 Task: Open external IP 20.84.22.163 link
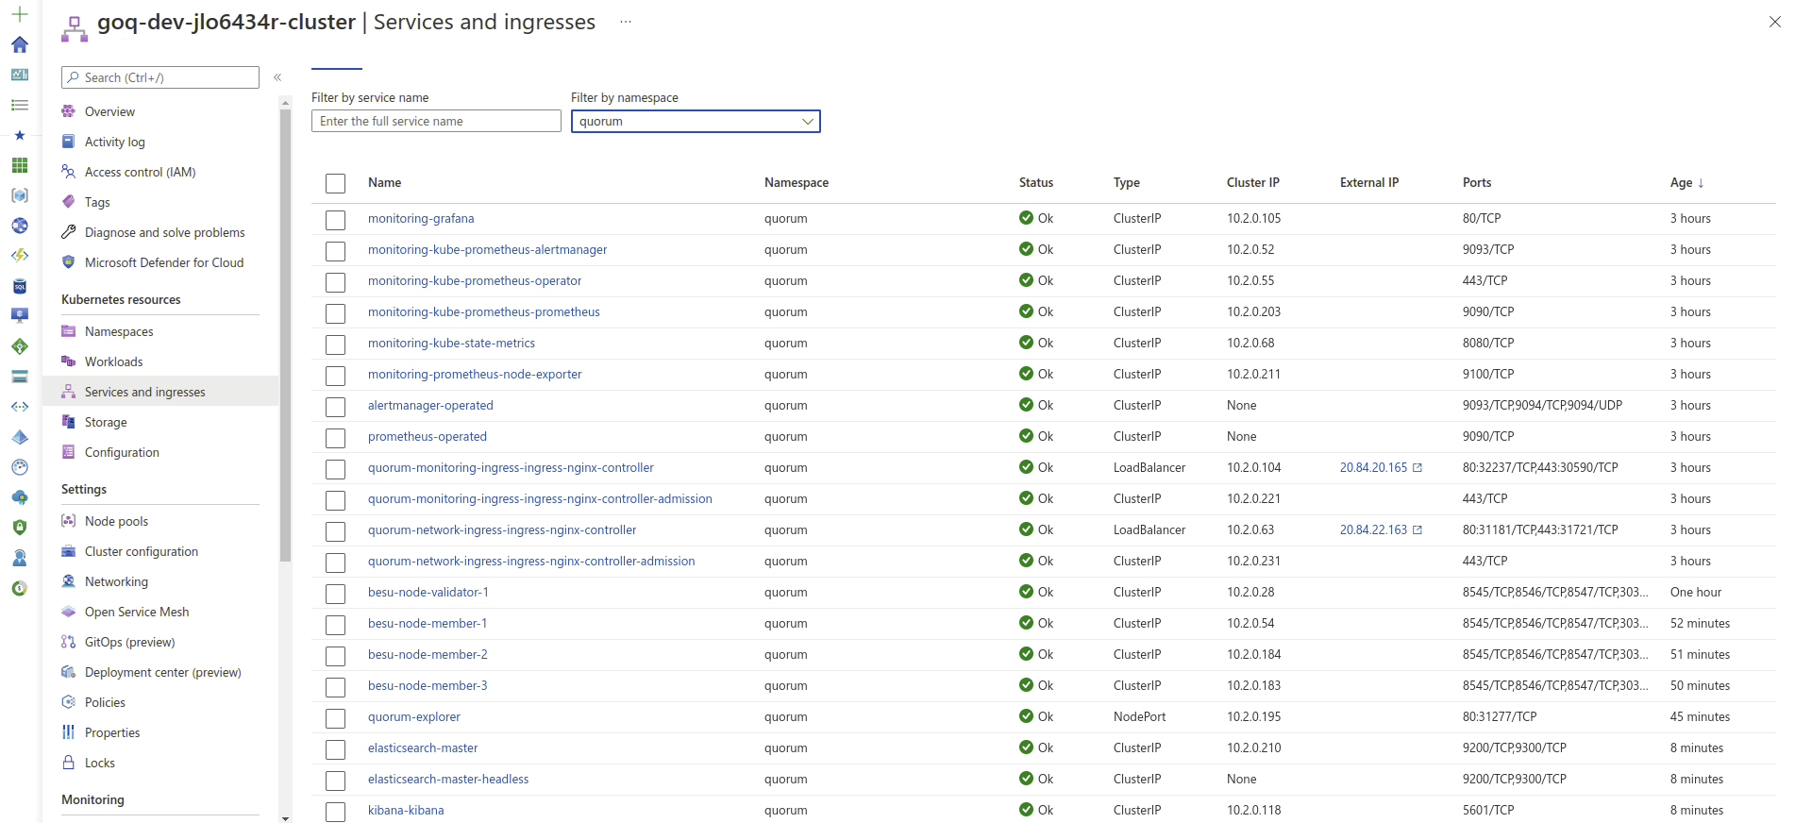click(x=1373, y=529)
